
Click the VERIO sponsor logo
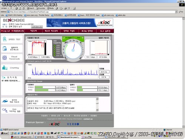(73, 124)
